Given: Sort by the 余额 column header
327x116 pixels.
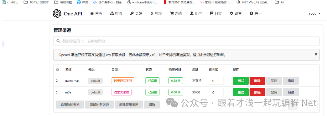Looking at the screenshot, I should 195,70.
